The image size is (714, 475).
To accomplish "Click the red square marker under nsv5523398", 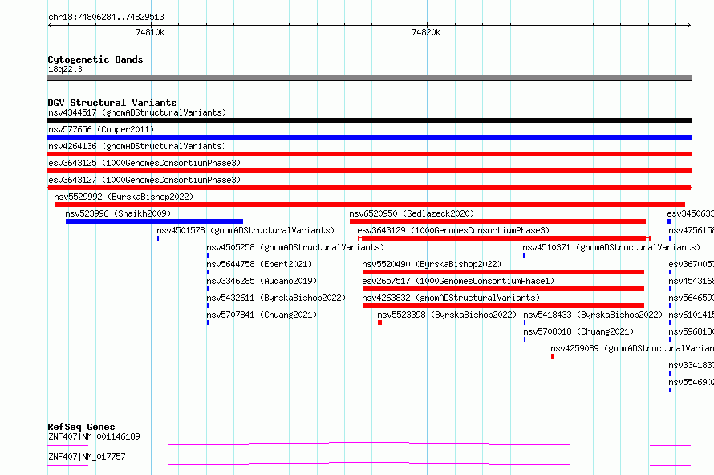I will coord(379,323).
